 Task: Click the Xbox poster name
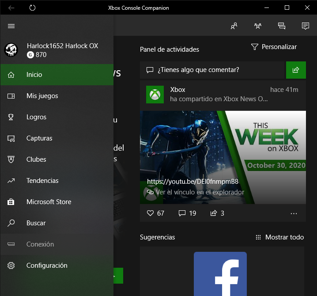(177, 90)
